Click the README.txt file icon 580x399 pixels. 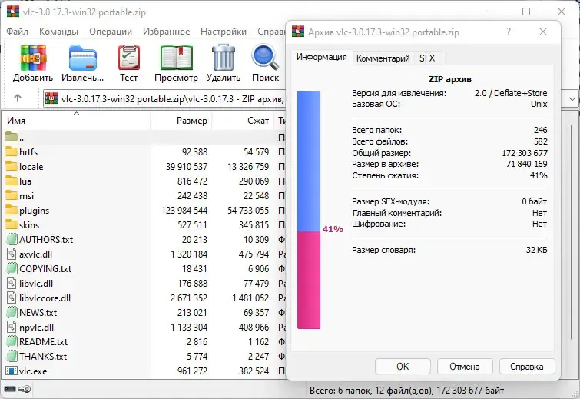(x=12, y=341)
